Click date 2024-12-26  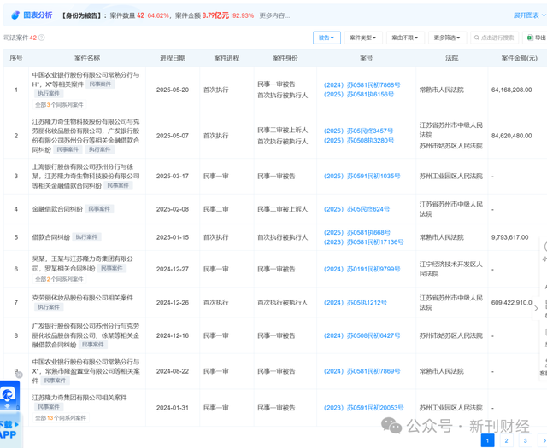(x=173, y=302)
